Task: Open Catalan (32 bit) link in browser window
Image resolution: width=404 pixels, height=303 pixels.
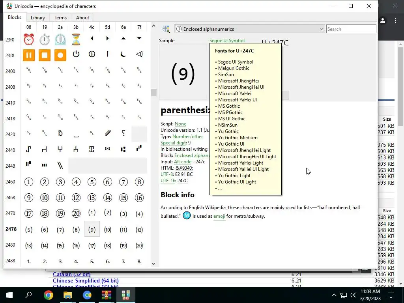Action: [x=72, y=275]
